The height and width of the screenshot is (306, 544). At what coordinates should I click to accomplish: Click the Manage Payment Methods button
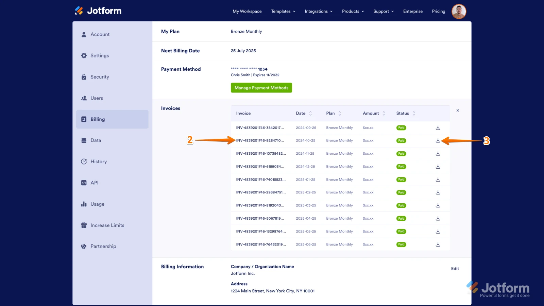[261, 87]
